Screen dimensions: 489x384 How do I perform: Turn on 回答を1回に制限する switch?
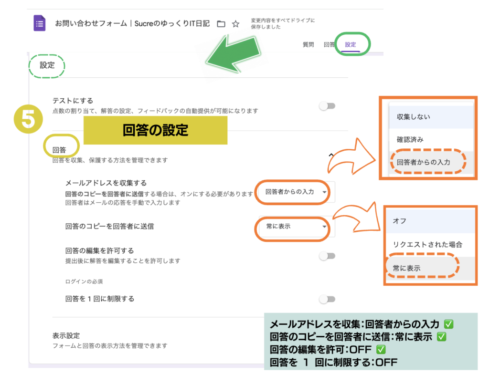[327, 299]
